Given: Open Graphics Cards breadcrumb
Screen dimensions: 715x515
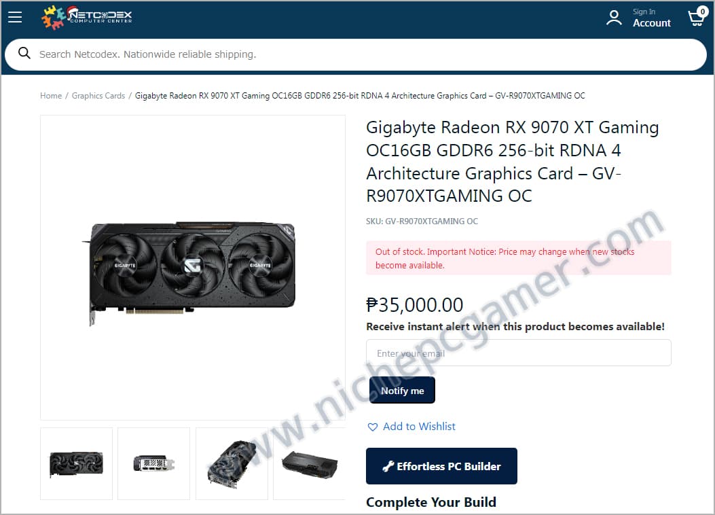Looking at the screenshot, I should tap(98, 96).
